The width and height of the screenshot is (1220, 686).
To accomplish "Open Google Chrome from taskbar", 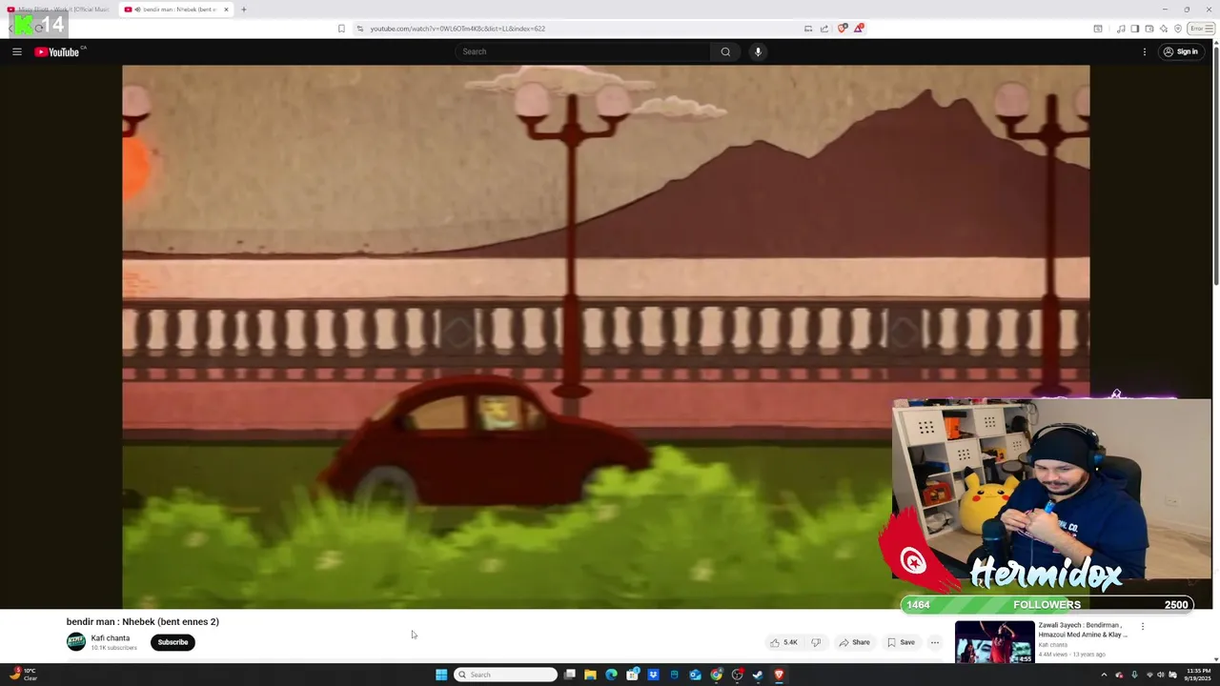I will click(x=716, y=675).
